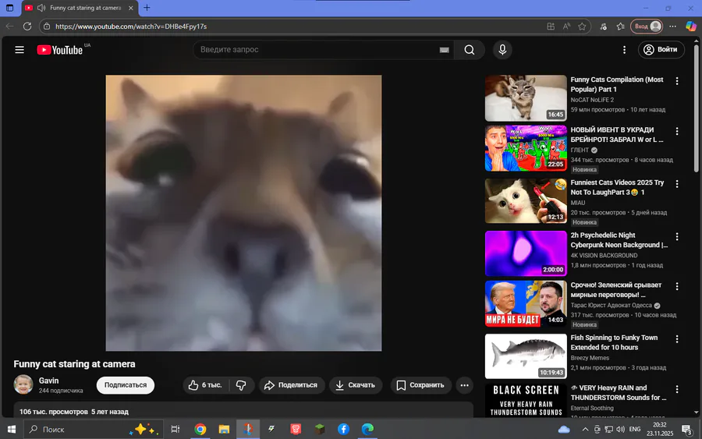Open VERY Heavy RAIN and THUNDERSTORM thumbnail
The image size is (702, 439).
point(526,401)
